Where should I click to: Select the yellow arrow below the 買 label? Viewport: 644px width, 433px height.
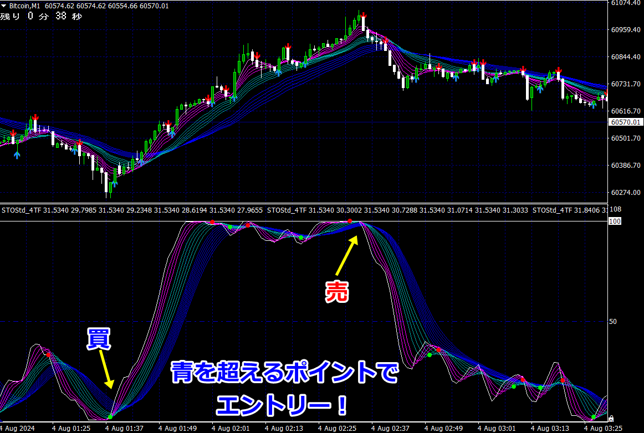point(106,369)
